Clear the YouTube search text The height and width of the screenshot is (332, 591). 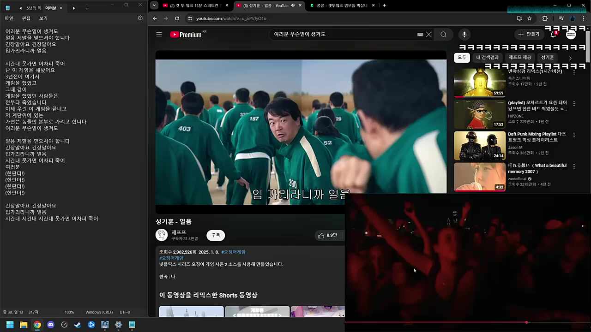(429, 35)
